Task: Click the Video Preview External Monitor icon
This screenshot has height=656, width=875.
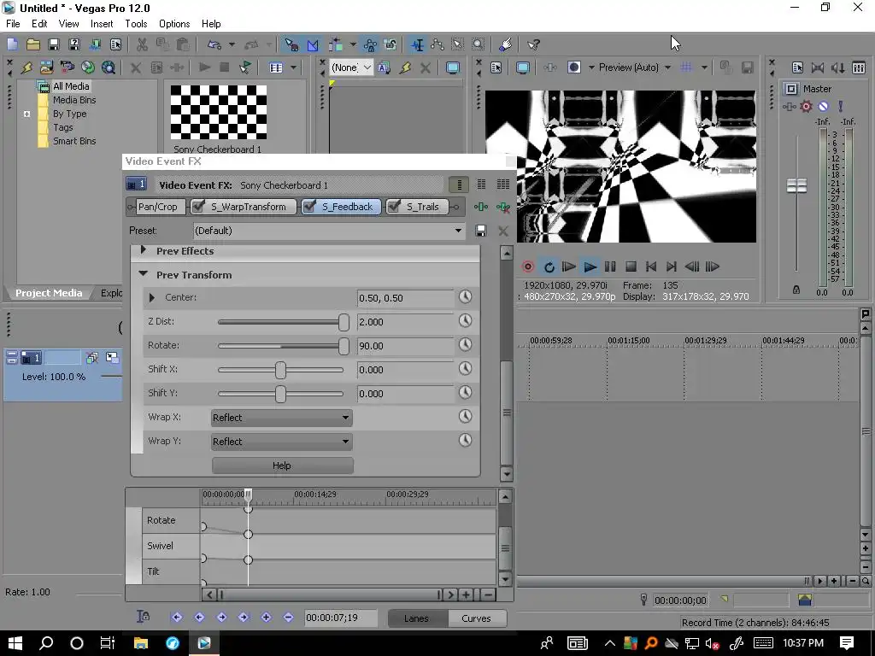Action: [x=523, y=67]
